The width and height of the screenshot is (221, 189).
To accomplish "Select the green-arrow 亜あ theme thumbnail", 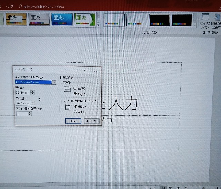I will (x=85, y=20).
